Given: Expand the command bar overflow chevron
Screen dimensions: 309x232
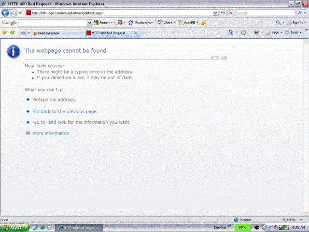Looking at the screenshot, I should tap(307, 30).
